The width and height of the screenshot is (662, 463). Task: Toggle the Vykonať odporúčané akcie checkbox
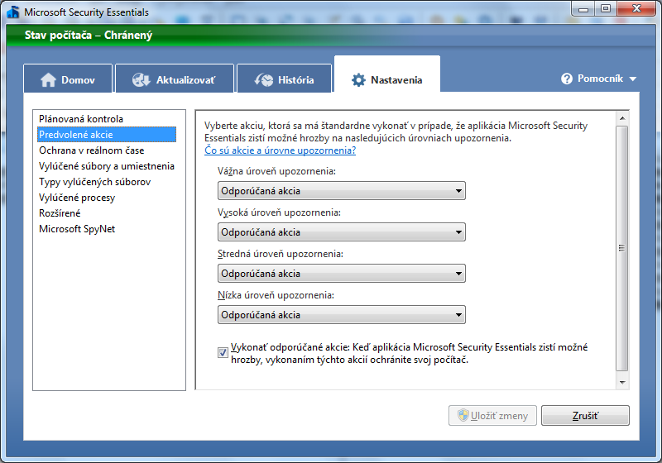click(x=223, y=353)
